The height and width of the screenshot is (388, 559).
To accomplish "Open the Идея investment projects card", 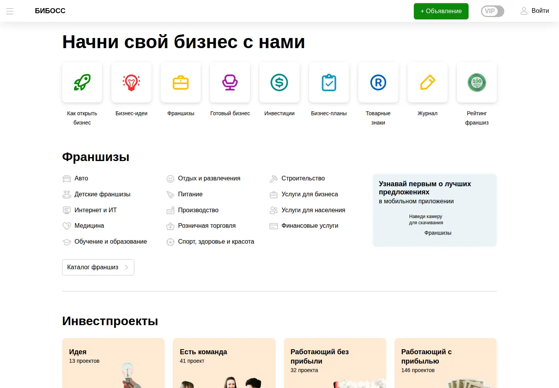I will 113,363.
